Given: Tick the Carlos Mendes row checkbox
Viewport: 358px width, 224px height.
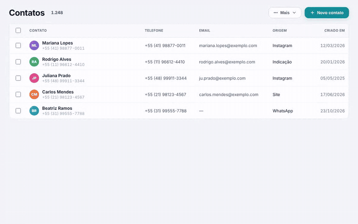Looking at the screenshot, I should [x=18, y=95].
